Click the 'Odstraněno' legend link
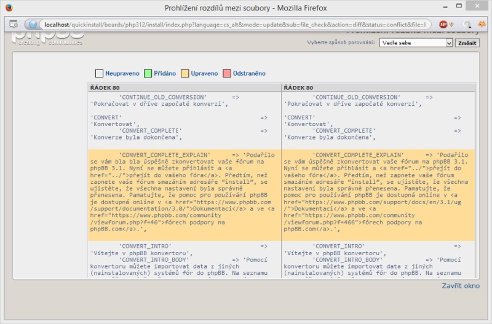Viewport: 492px width, 324px height. tap(249, 73)
